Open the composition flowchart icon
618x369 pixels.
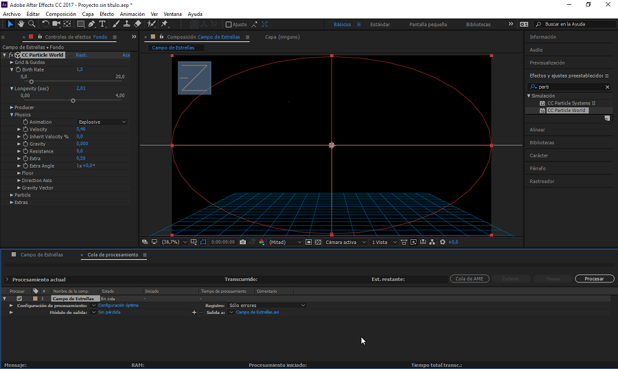[x=433, y=242]
